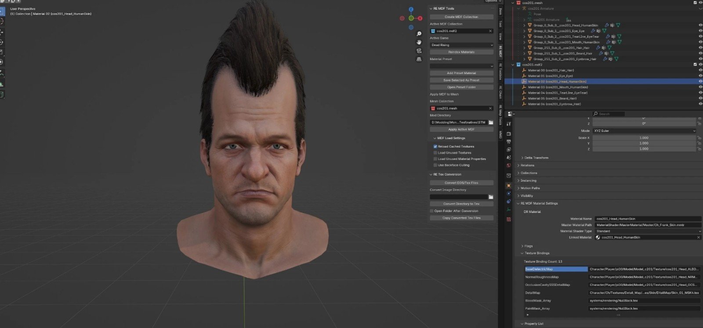Click the Create MDF Collection button
Screen dimensions: 703x328
461,17
